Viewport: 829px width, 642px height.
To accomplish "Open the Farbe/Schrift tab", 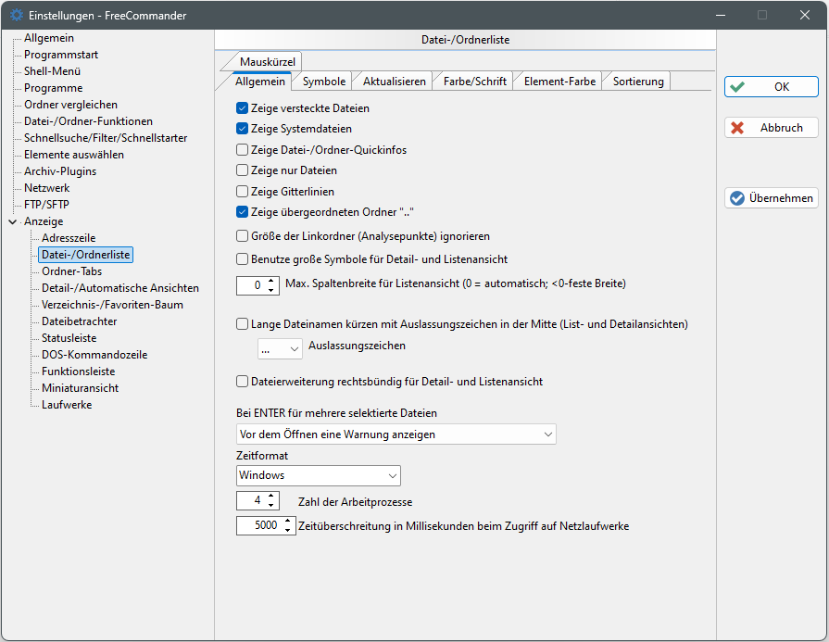I will [x=474, y=82].
